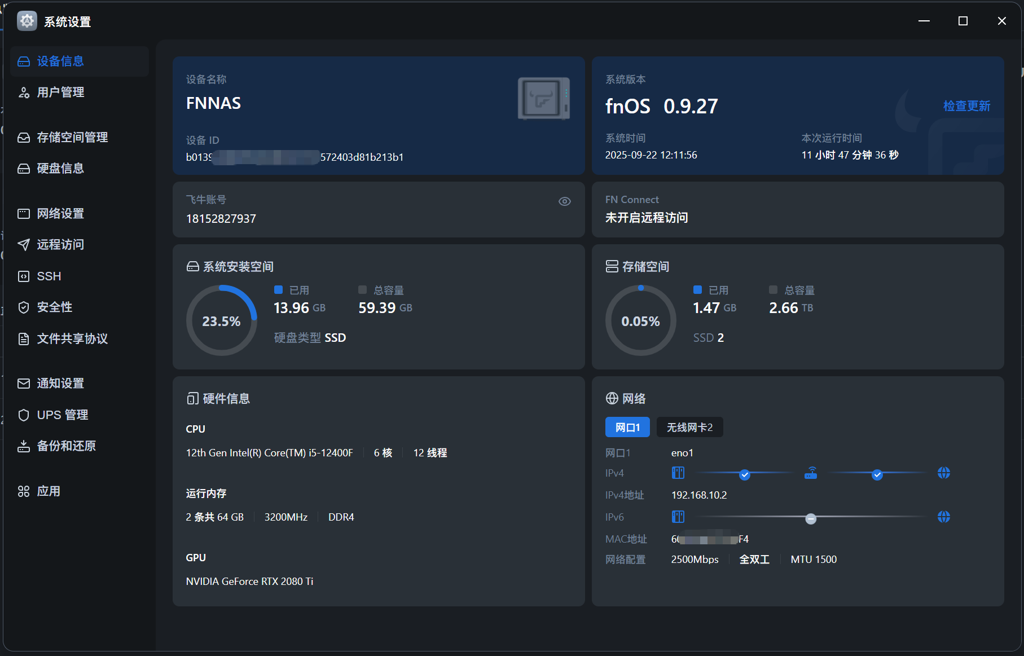Minimize the 系统设置 window
Image resolution: width=1024 pixels, height=656 pixels.
[x=924, y=21]
